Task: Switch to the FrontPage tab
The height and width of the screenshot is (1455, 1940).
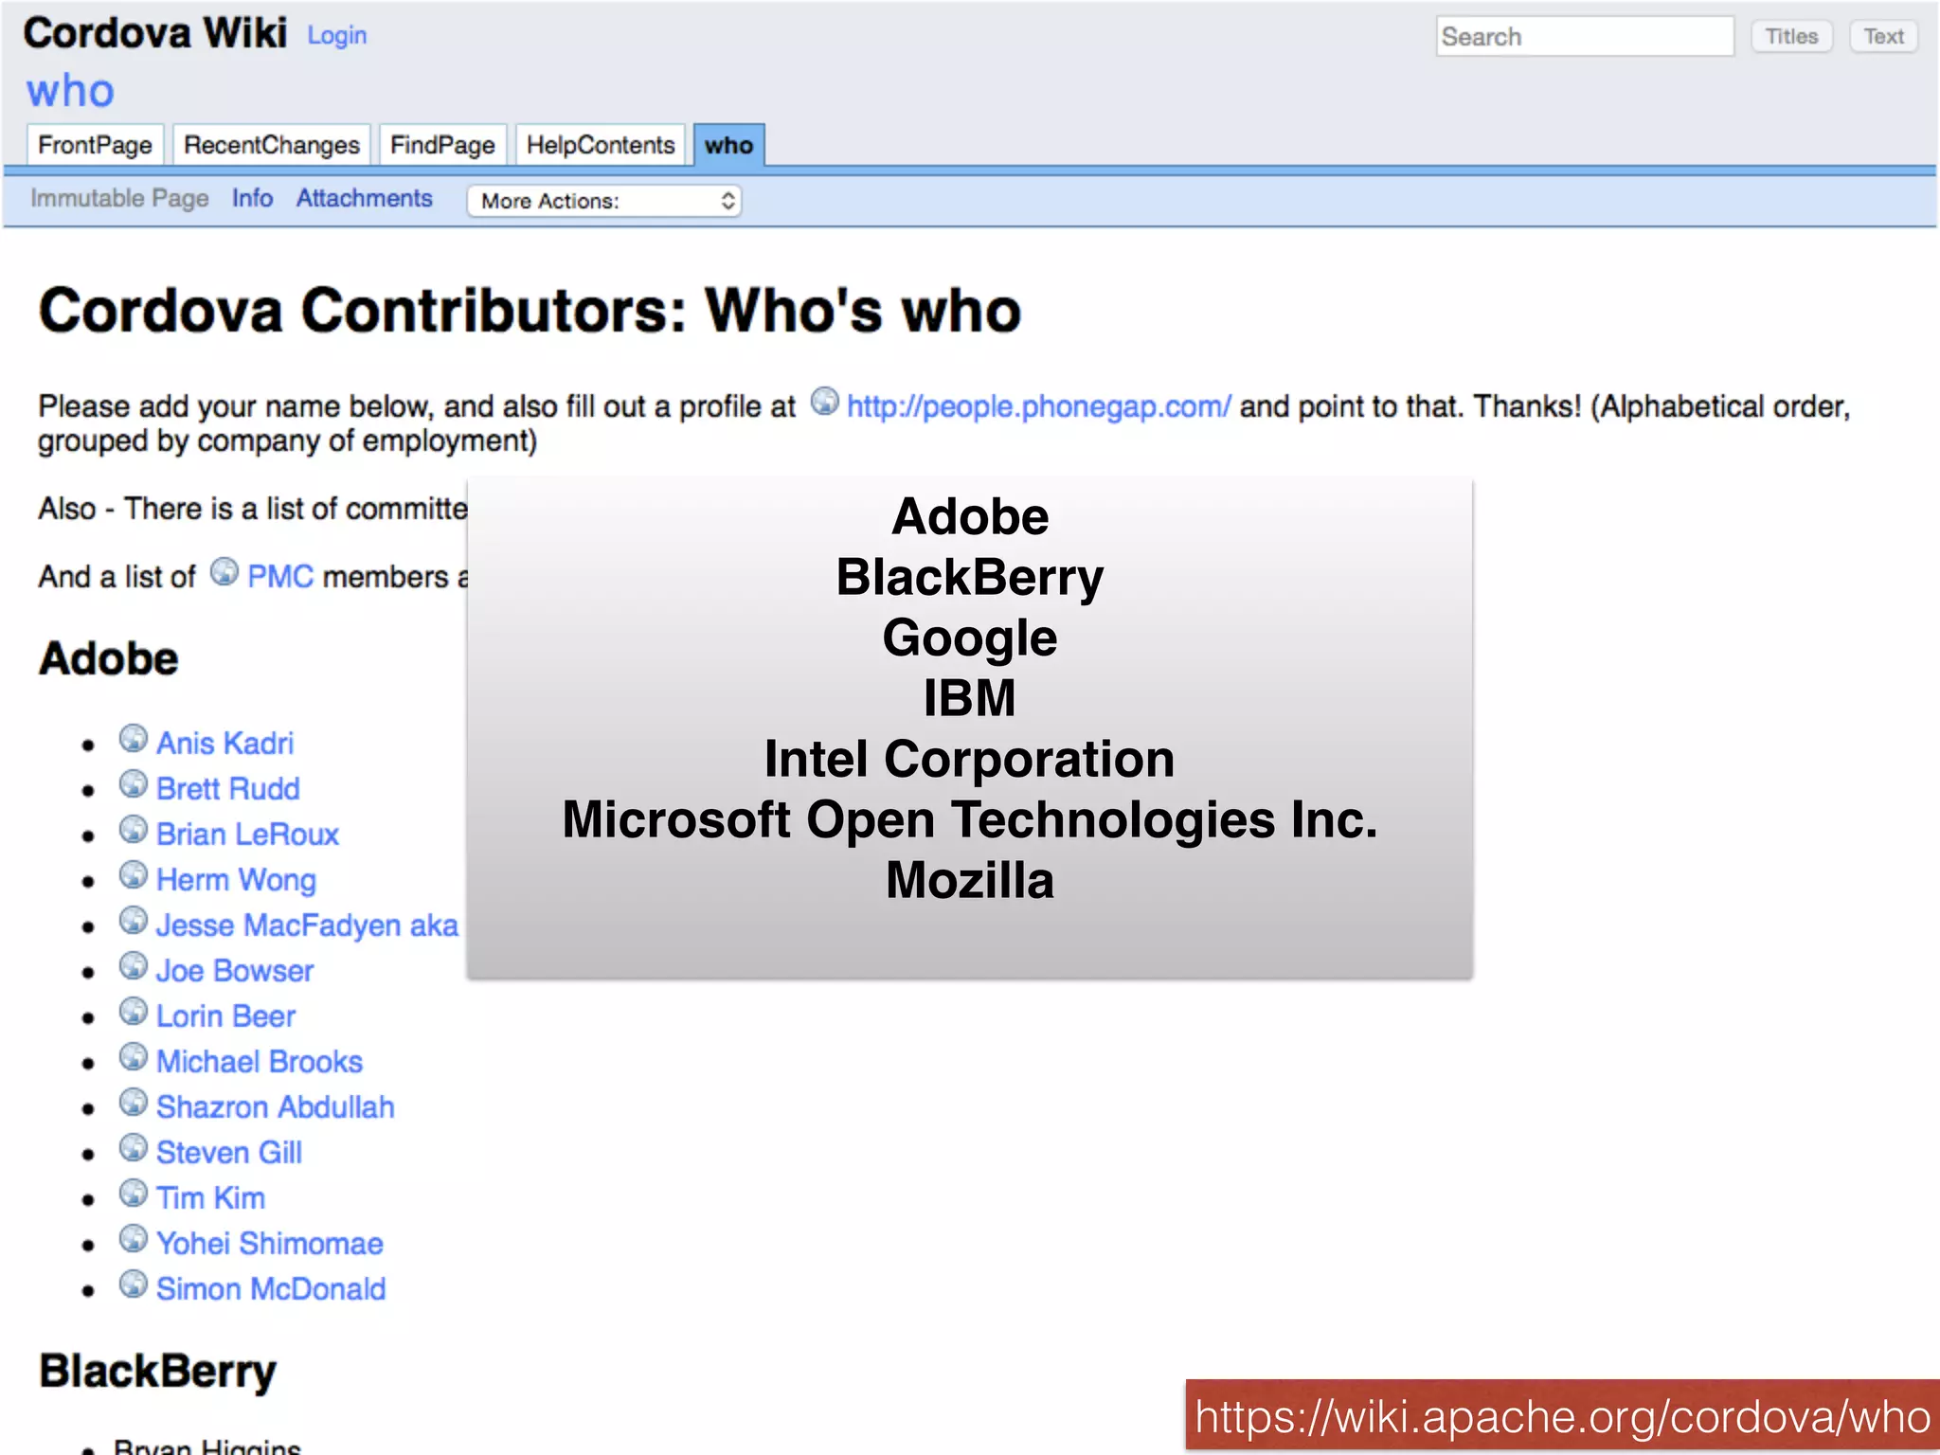Action: click(x=95, y=145)
